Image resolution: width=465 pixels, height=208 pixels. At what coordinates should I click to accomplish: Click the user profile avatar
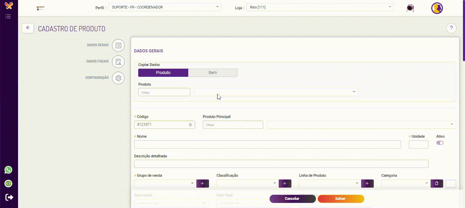click(437, 8)
